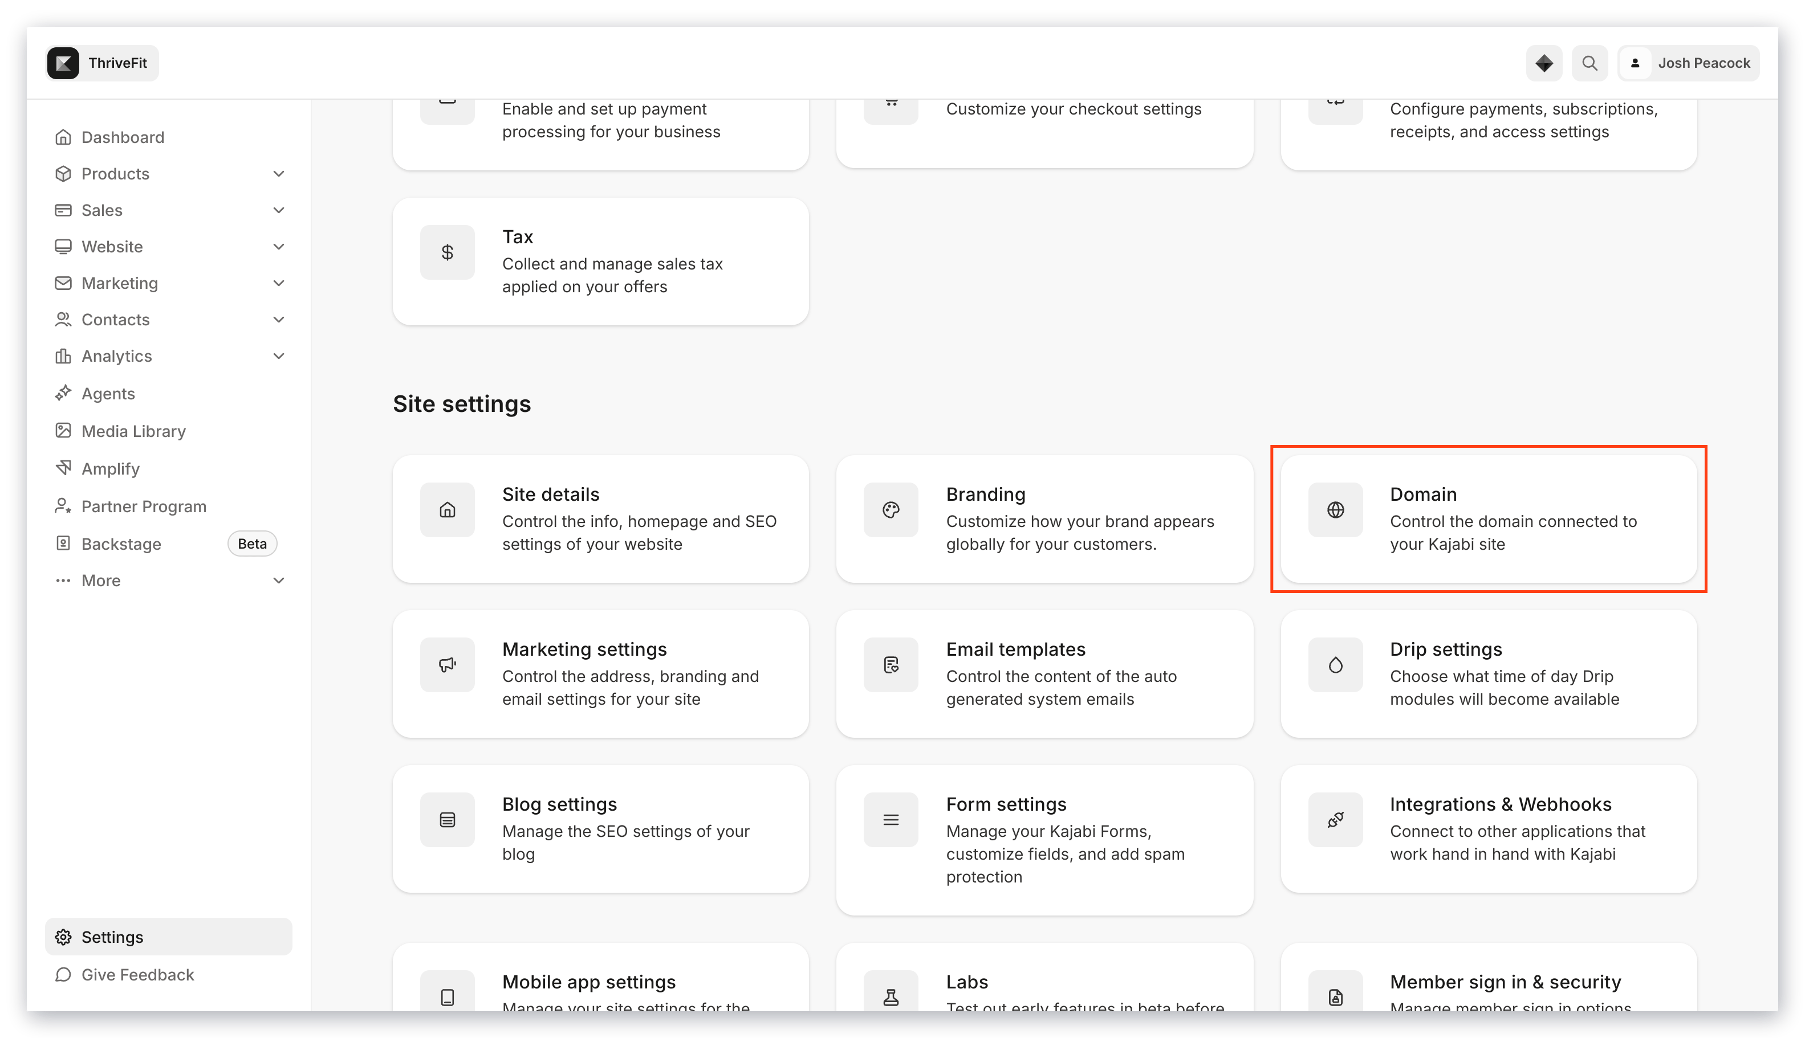The width and height of the screenshot is (1805, 1038).
Task: Expand the Analytics chevron
Action: (278, 355)
